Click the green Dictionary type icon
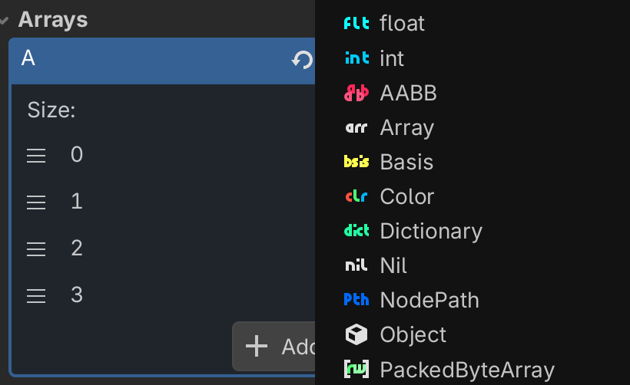630x385 pixels. [x=356, y=231]
